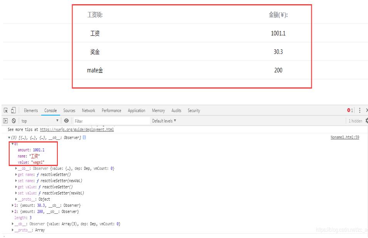This screenshot has height=238, width=368.
Task: Collapse the logged array of 3 items
Action: (x=9, y=137)
